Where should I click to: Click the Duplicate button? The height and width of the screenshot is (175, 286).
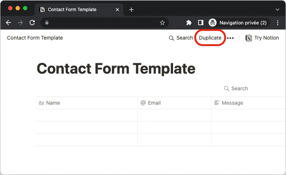(x=210, y=38)
